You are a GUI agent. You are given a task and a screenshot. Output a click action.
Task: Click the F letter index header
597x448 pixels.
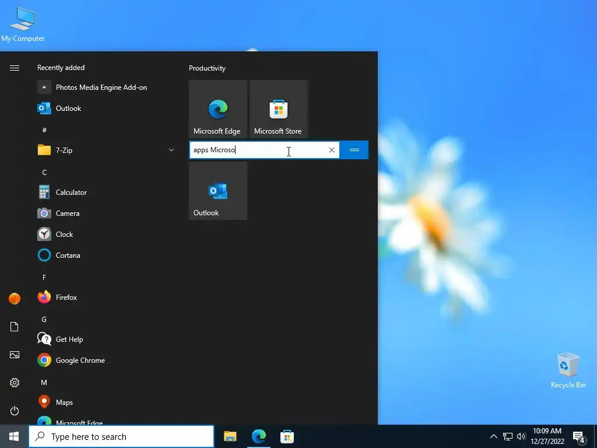coord(44,277)
